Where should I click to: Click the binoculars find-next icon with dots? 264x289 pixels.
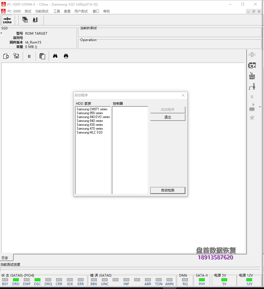point(66,56)
